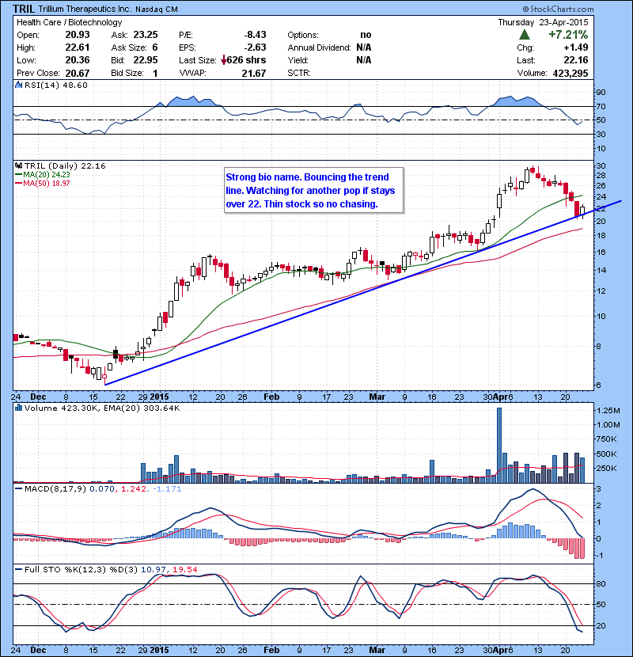Click the RSI axis level 70
This screenshot has height=657, width=633.
point(601,106)
